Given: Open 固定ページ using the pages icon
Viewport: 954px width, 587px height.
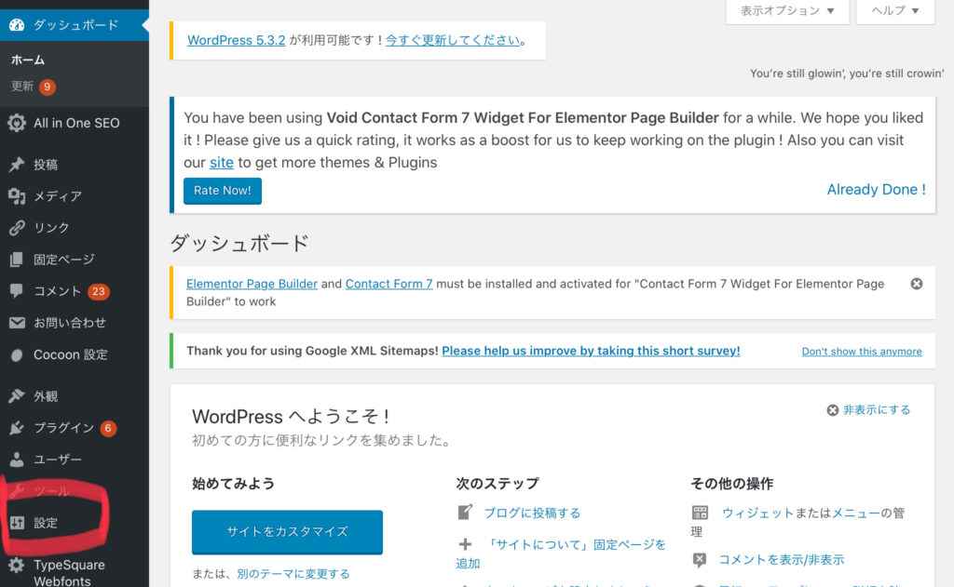Looking at the screenshot, I should tap(17, 260).
